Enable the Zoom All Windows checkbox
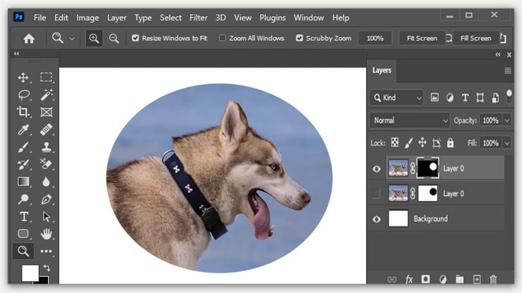The width and height of the screenshot is (522, 293). (223, 38)
